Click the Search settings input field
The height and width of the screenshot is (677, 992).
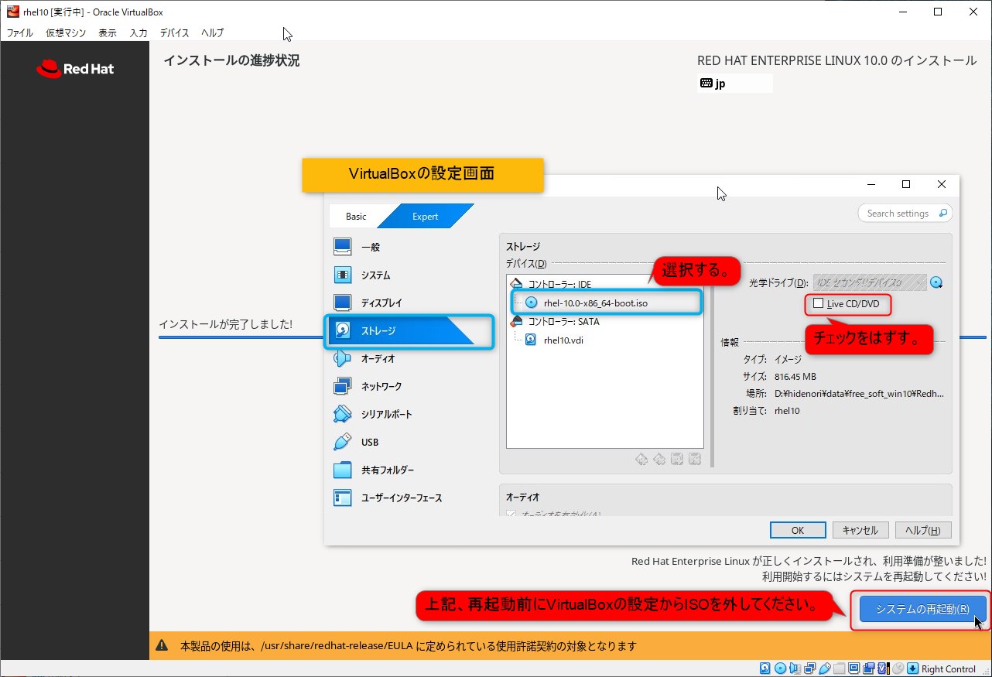[898, 213]
